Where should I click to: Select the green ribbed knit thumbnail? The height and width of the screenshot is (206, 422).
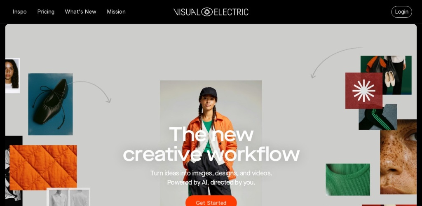[348, 179]
